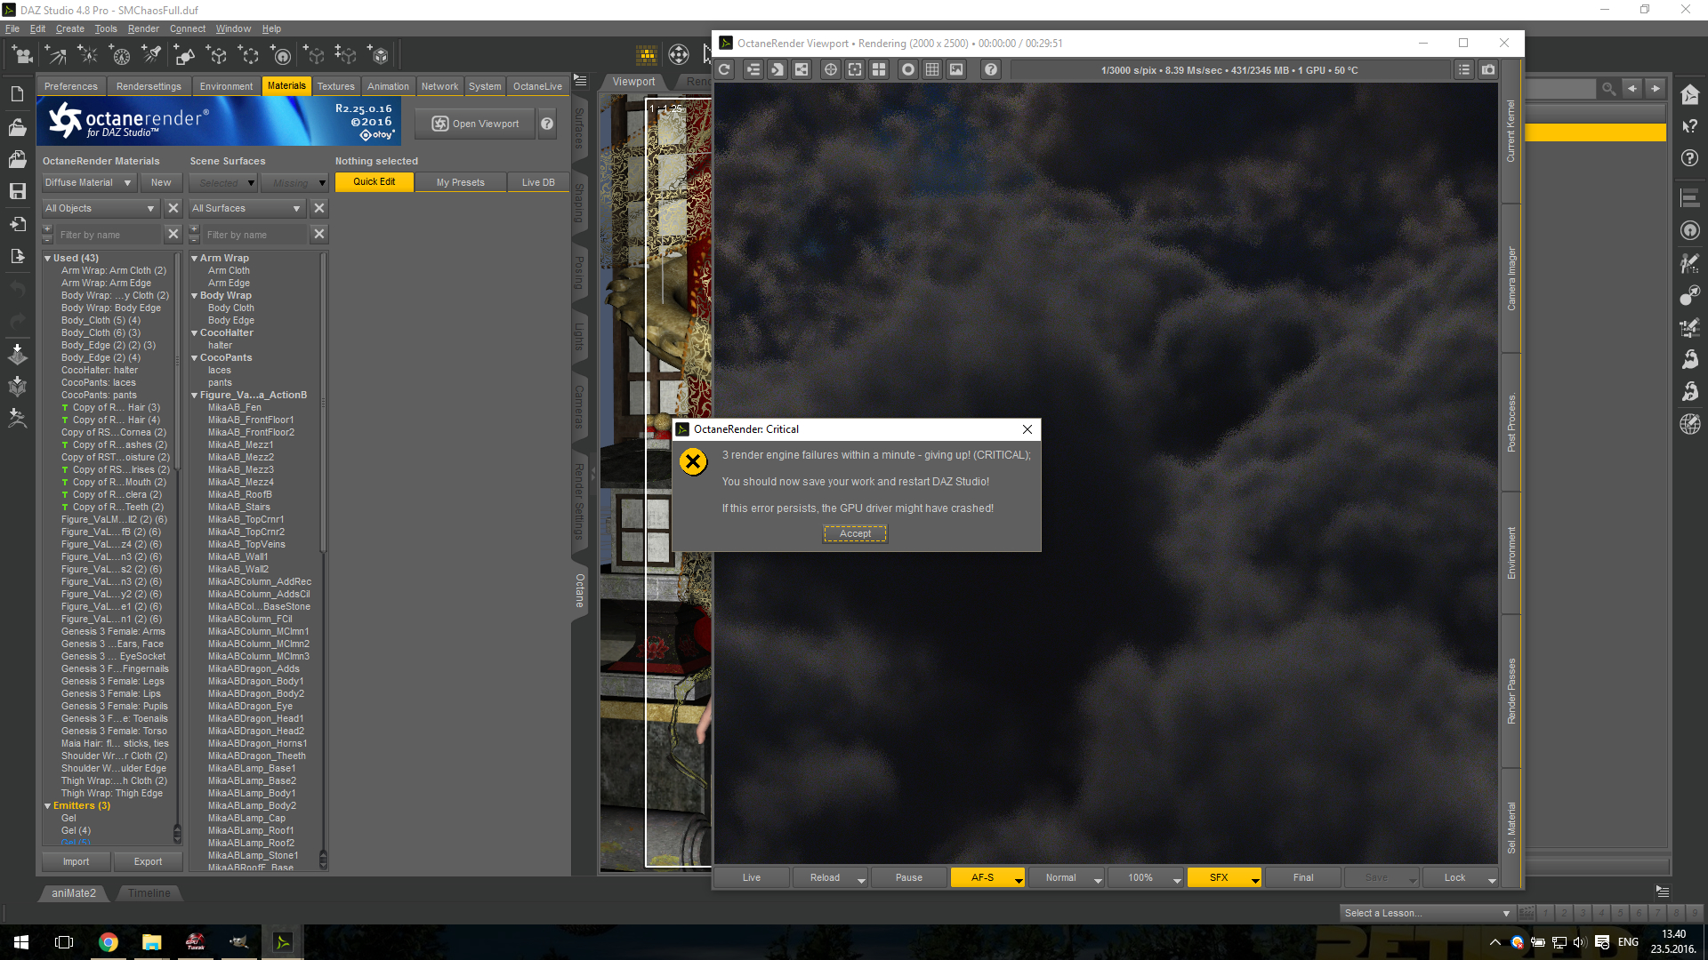The width and height of the screenshot is (1708, 960).
Task: Click the Open Viewport button
Action: [x=475, y=124]
